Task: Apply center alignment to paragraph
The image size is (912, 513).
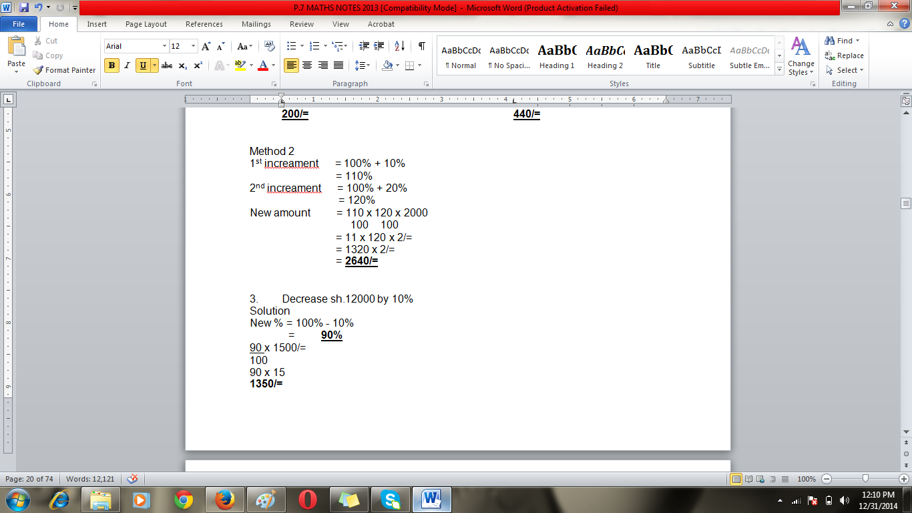Action: [x=307, y=65]
